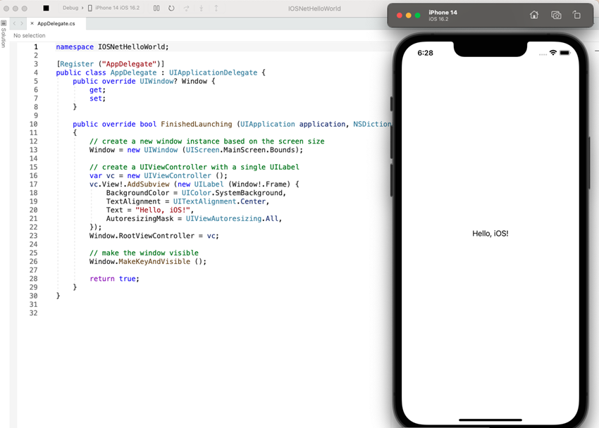Click the document icon at top-left of the editor

4,22
